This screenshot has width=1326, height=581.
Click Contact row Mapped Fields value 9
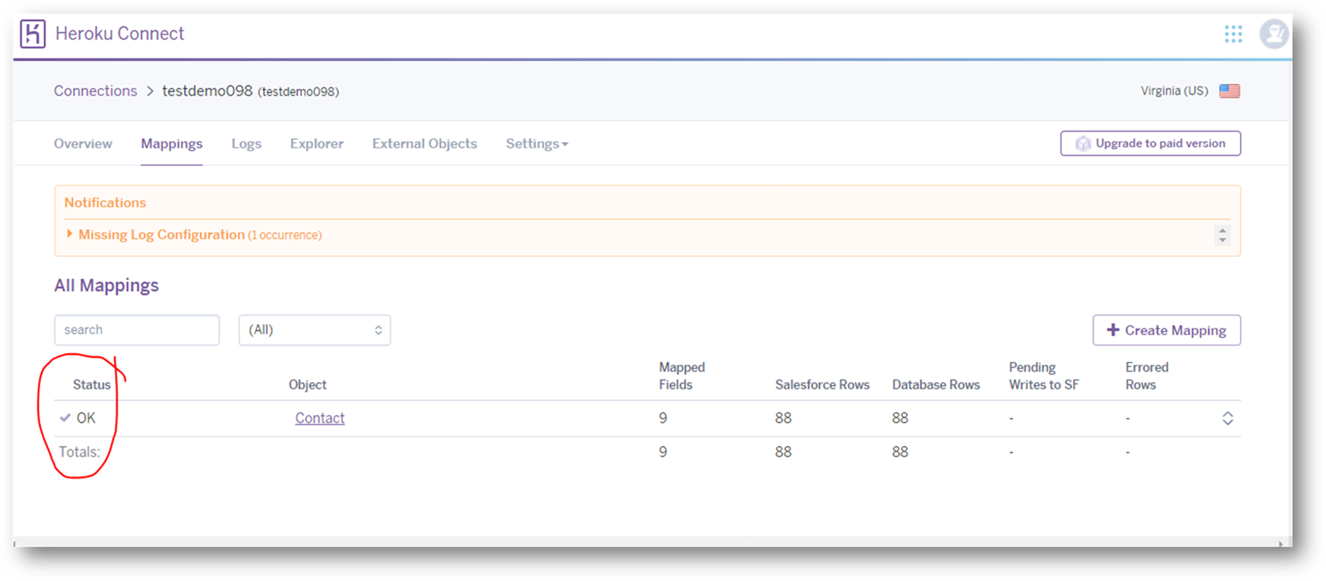point(663,418)
